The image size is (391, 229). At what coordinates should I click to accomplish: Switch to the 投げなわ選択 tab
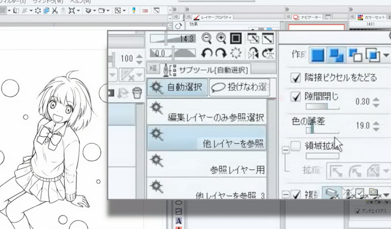click(239, 87)
